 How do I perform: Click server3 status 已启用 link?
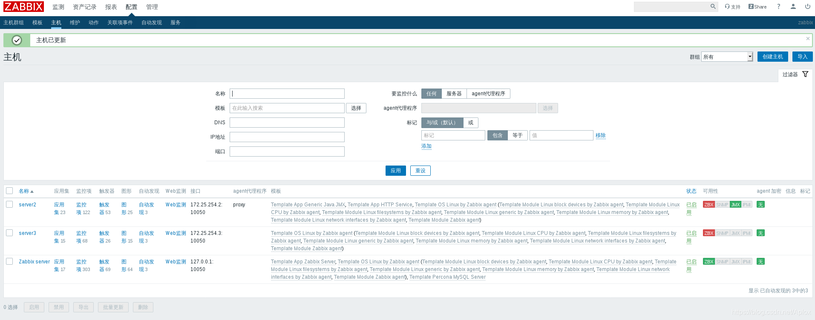691,237
